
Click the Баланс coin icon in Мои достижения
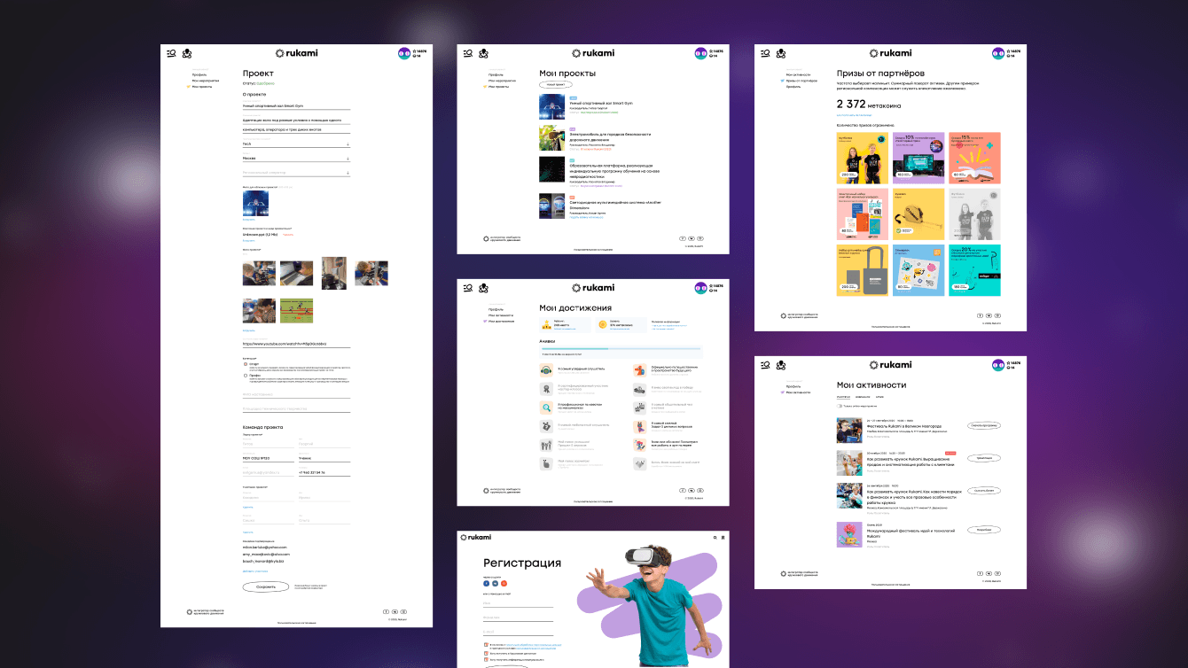click(x=602, y=325)
